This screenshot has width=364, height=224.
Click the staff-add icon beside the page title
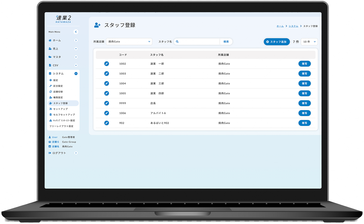click(97, 25)
